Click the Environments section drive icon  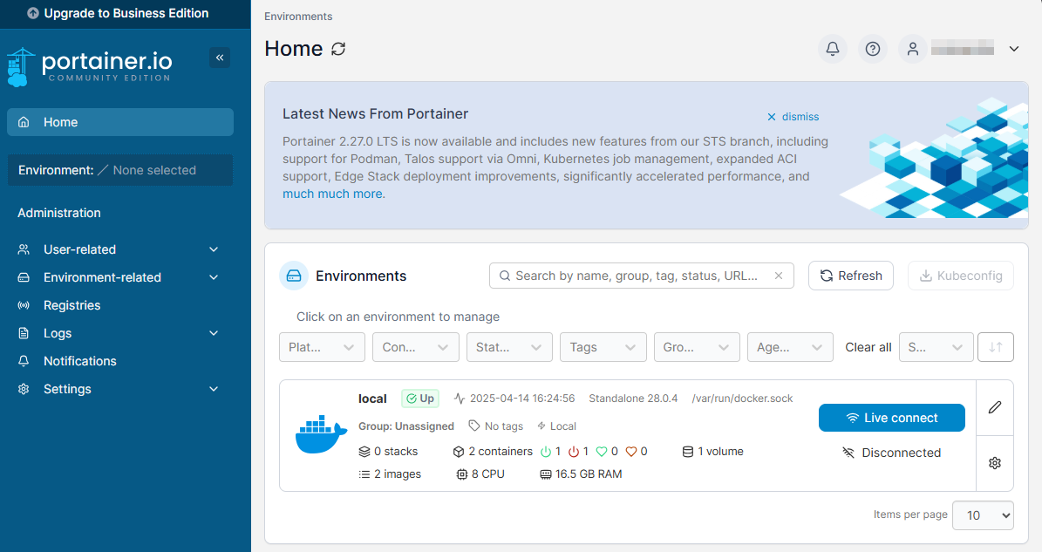pyautogui.click(x=294, y=276)
